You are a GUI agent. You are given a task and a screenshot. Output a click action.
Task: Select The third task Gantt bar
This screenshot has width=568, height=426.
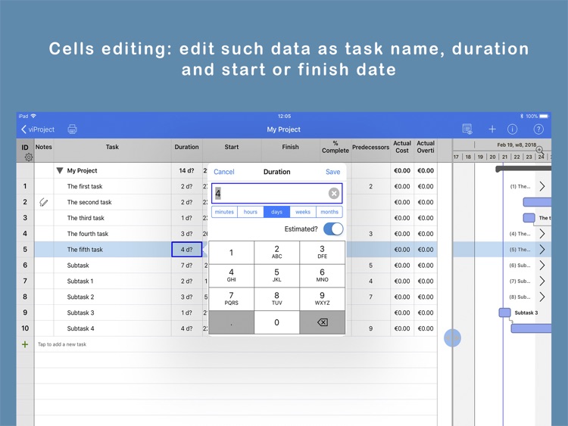[529, 217]
